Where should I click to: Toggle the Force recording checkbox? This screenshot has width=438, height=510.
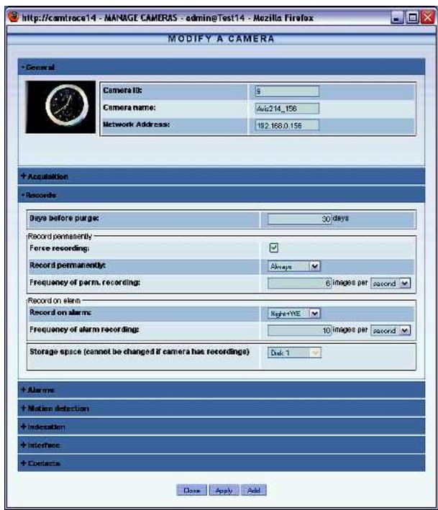(x=274, y=248)
